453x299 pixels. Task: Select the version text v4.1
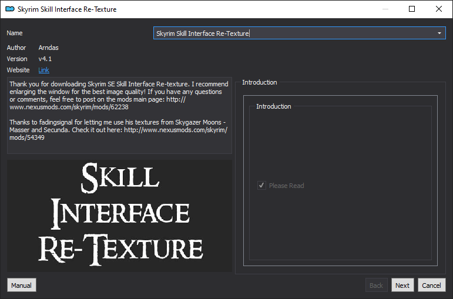45,59
